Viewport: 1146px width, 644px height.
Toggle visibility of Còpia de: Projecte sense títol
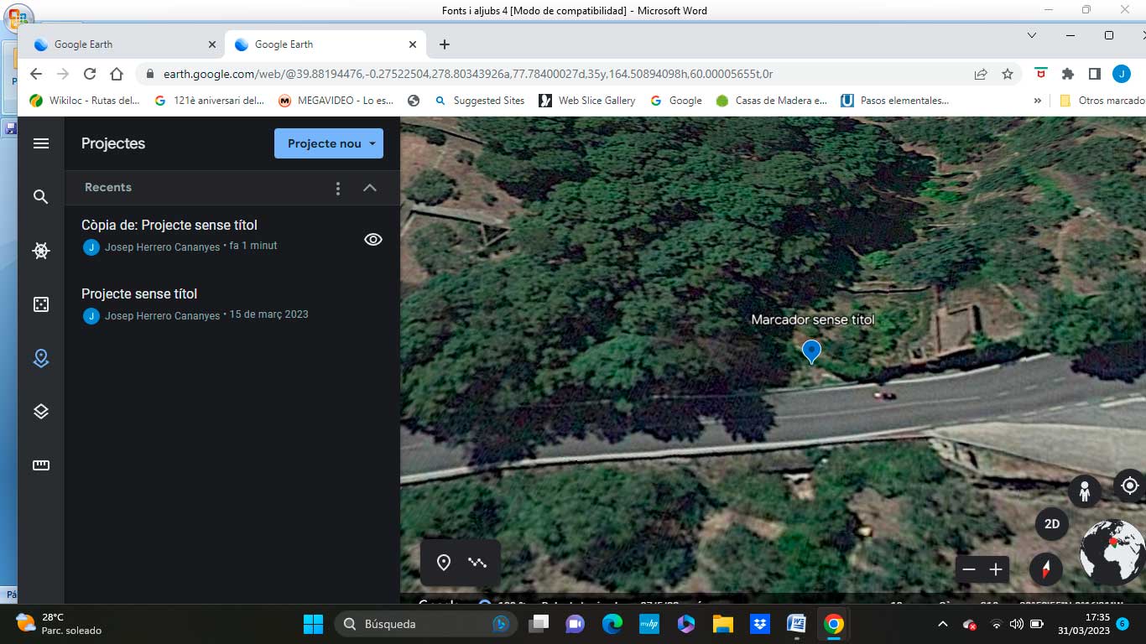(372, 240)
